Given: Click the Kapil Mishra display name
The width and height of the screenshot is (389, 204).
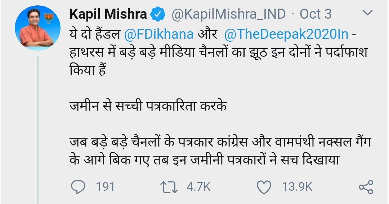Looking at the screenshot, I should (108, 14).
